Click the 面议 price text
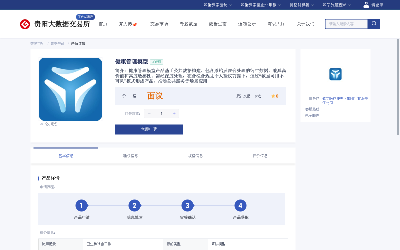The width and height of the screenshot is (400, 250). click(x=155, y=96)
